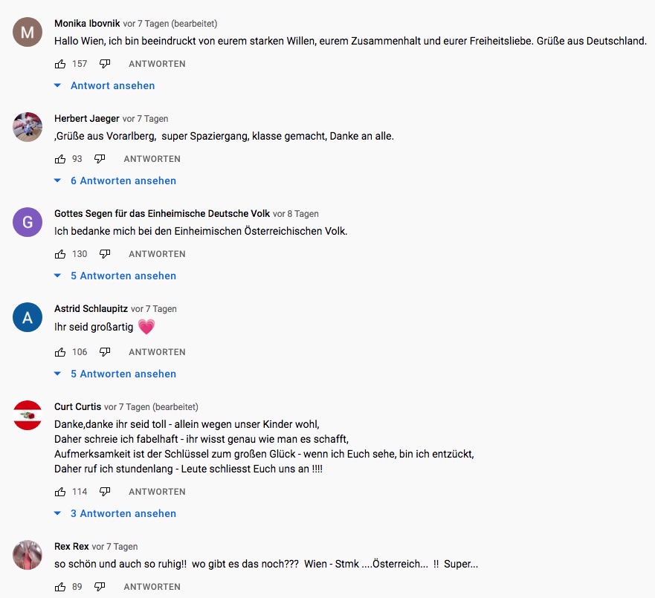The width and height of the screenshot is (655, 598).
Task: Like Herbert Jaeger's comment
Action: tap(60, 159)
